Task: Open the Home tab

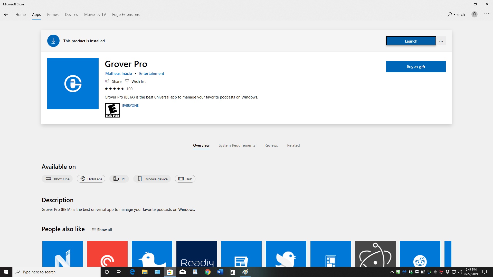Action: [21, 15]
